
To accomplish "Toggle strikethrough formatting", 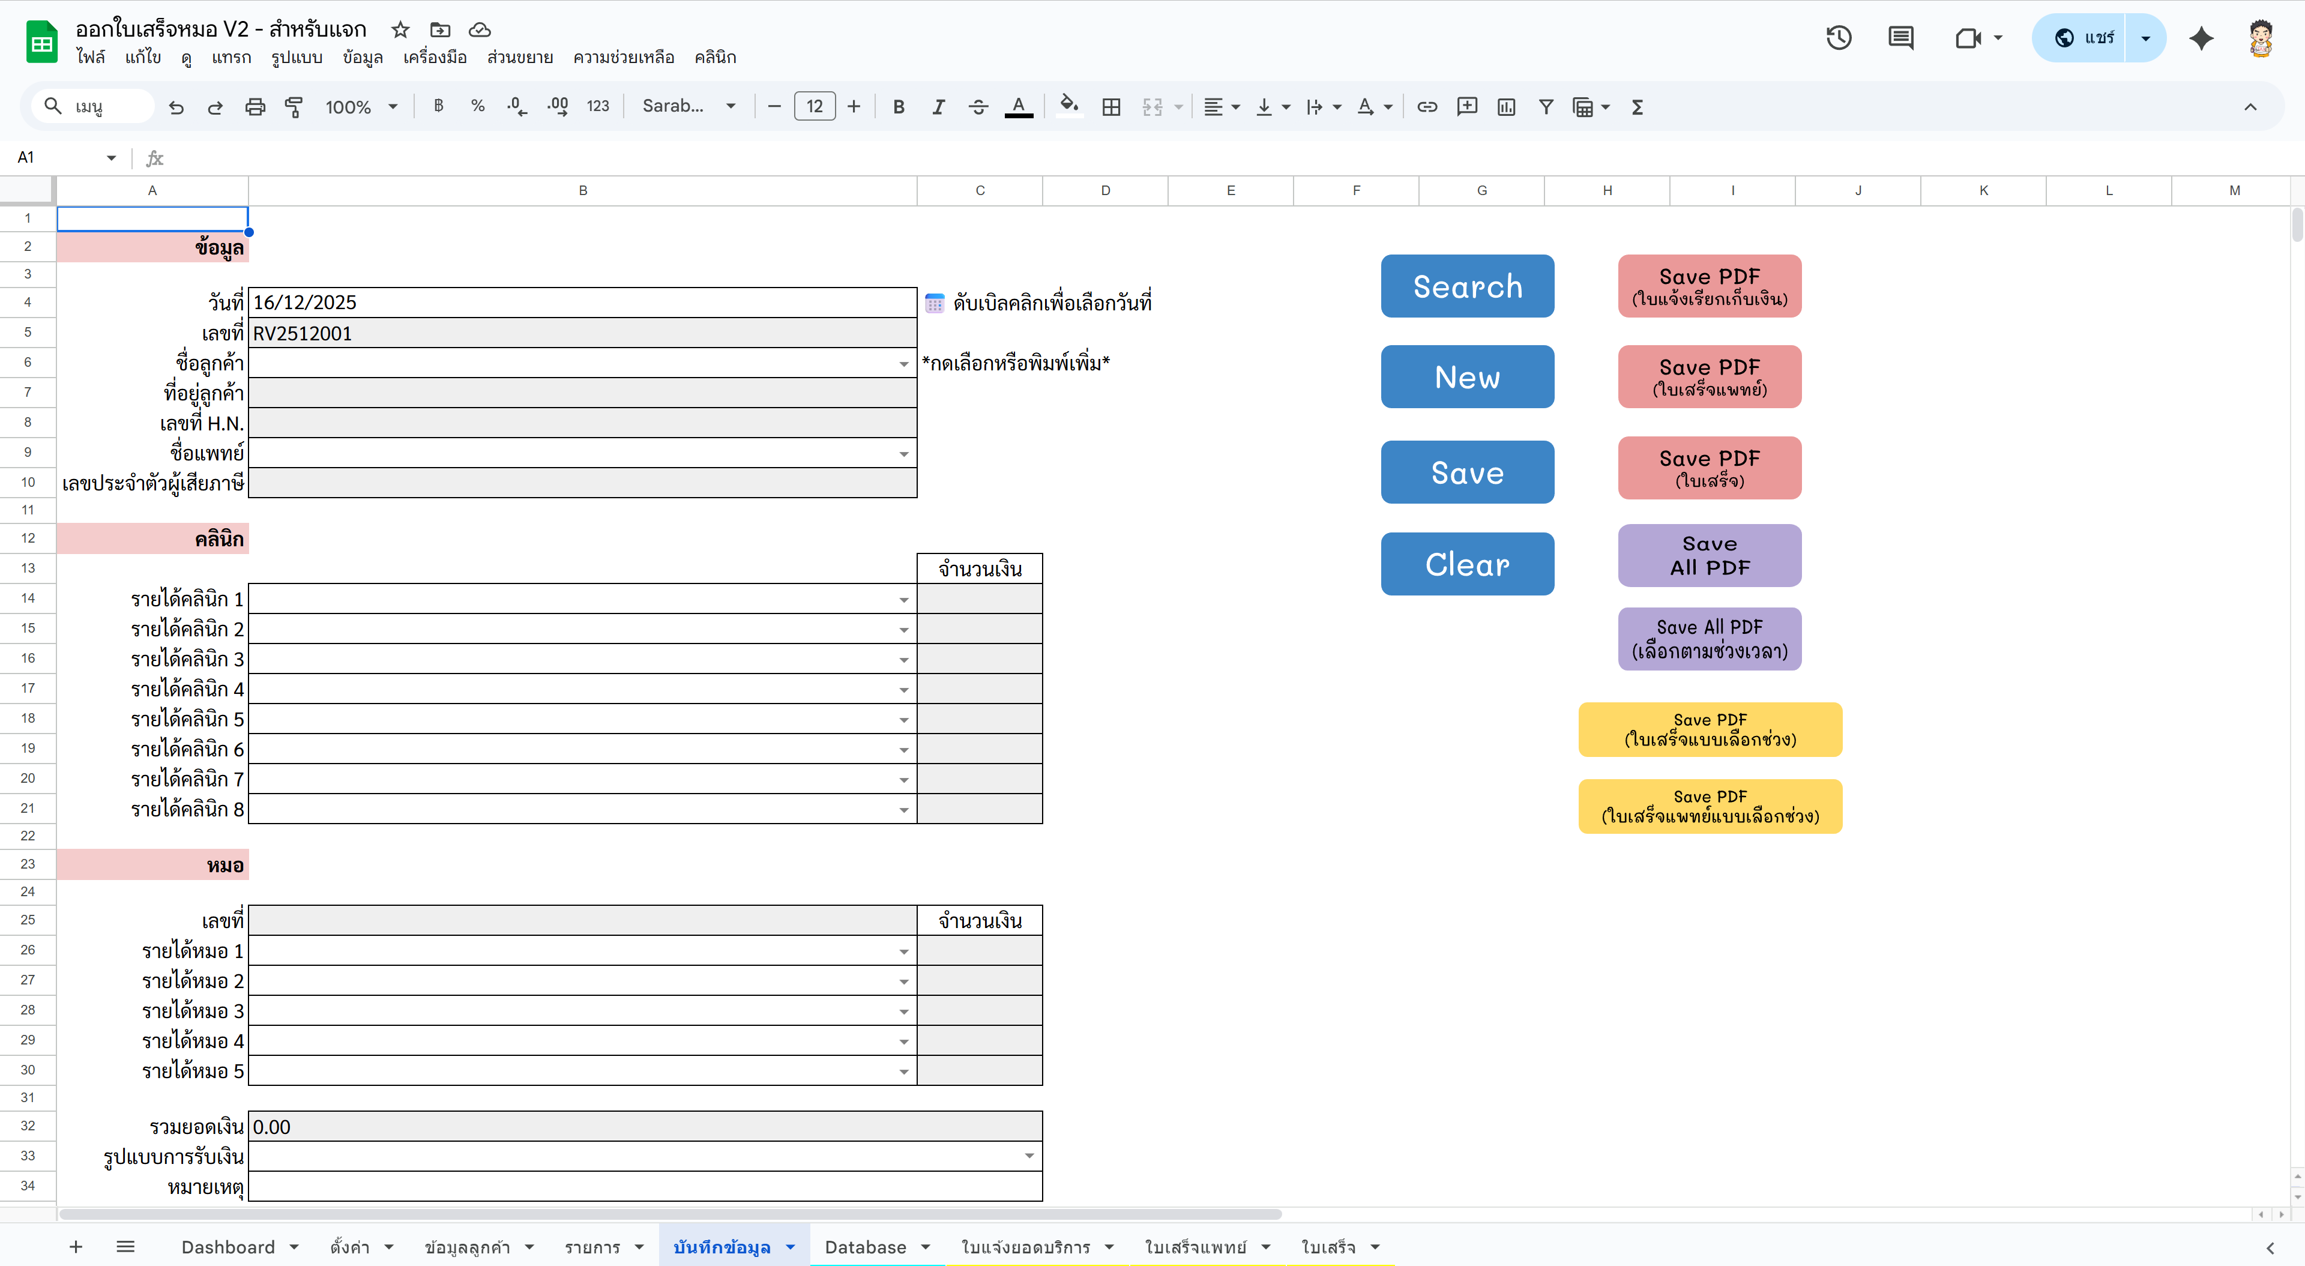I will coord(978,107).
